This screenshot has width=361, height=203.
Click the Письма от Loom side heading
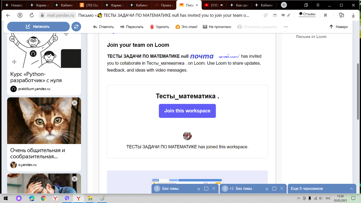pos(311,37)
